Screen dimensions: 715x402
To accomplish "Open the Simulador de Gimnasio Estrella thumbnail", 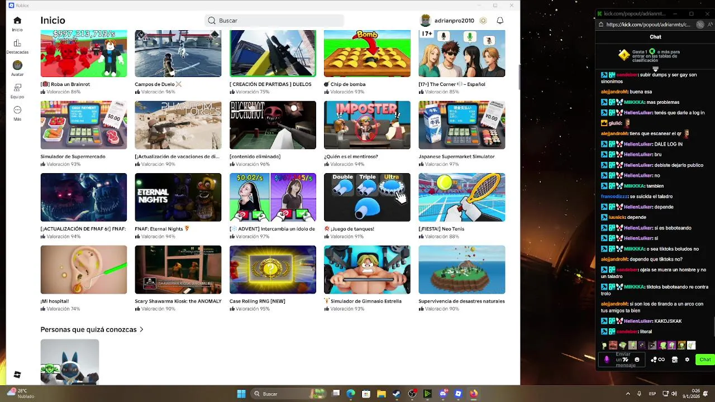I will coord(367,270).
